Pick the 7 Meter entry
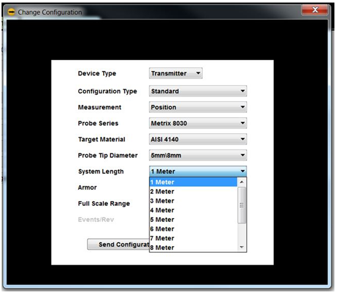The image size is (338, 295). 193,238
